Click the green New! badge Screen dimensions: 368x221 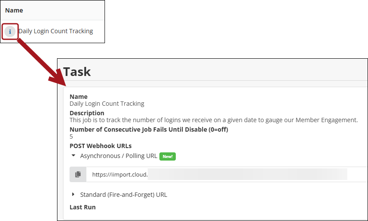(x=168, y=156)
